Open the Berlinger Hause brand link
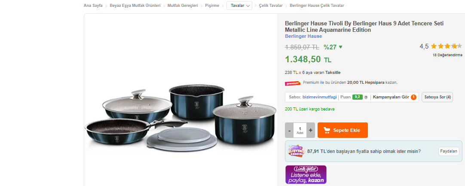Viewport: 465px width, 186px height. coord(303,36)
